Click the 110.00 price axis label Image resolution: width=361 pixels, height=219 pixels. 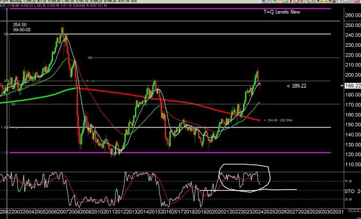353,164
